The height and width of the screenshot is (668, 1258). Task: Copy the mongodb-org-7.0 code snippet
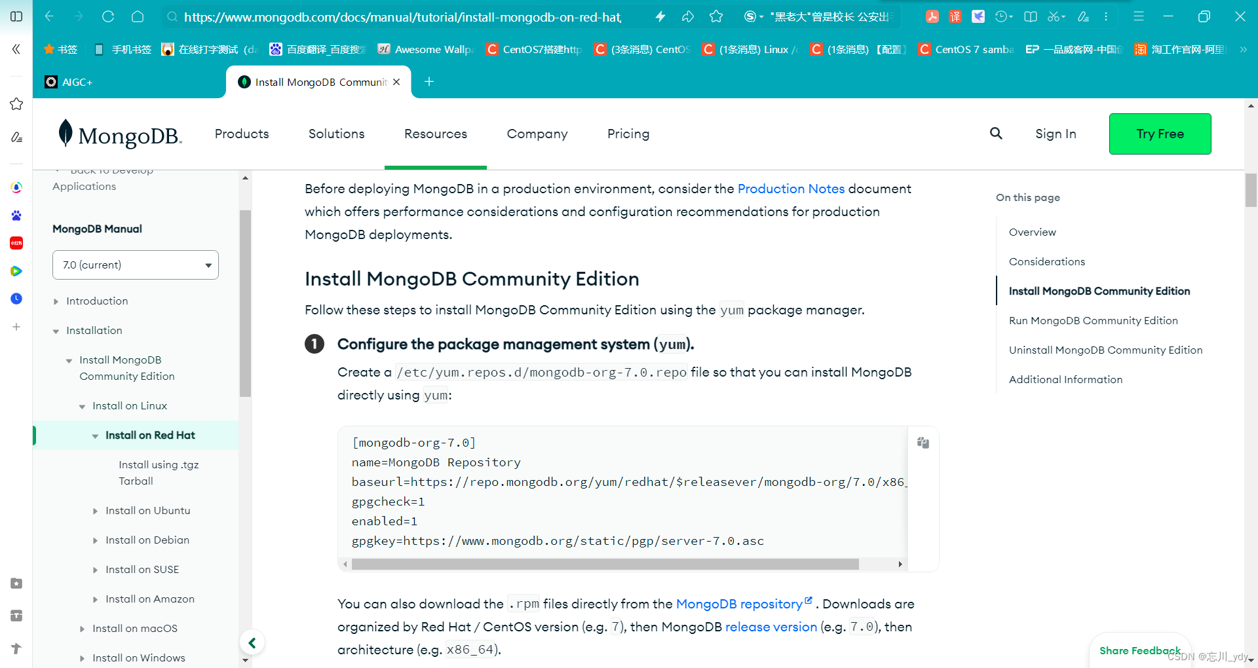(923, 443)
